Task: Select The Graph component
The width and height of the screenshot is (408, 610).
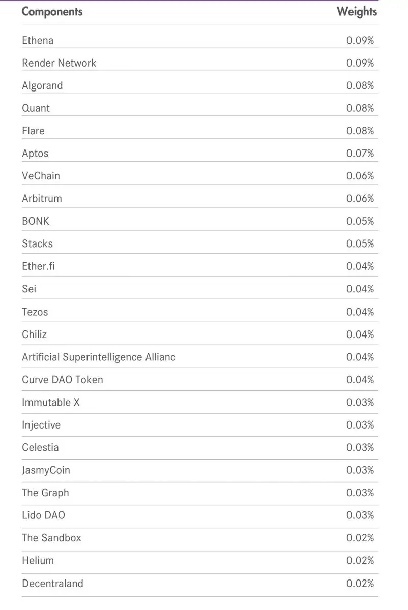Action: point(45,493)
